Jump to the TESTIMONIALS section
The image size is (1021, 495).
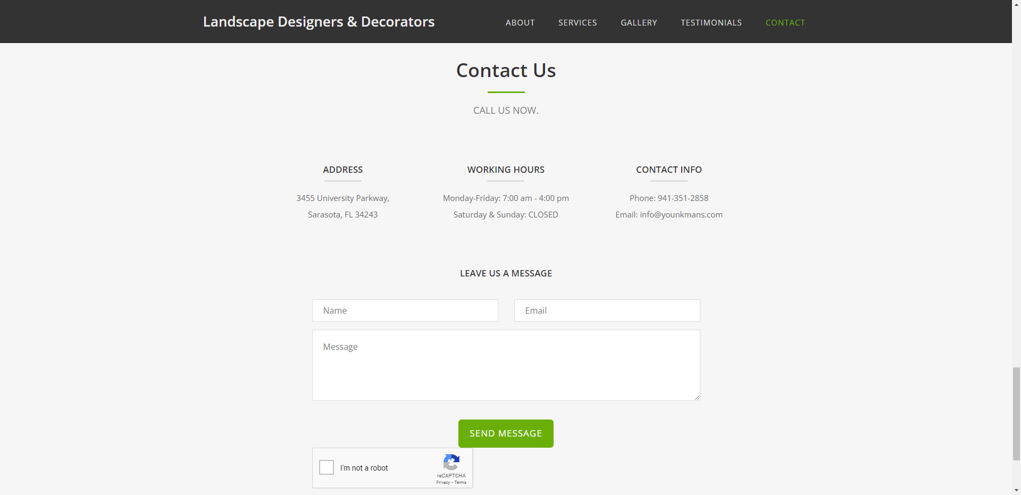pyautogui.click(x=710, y=23)
